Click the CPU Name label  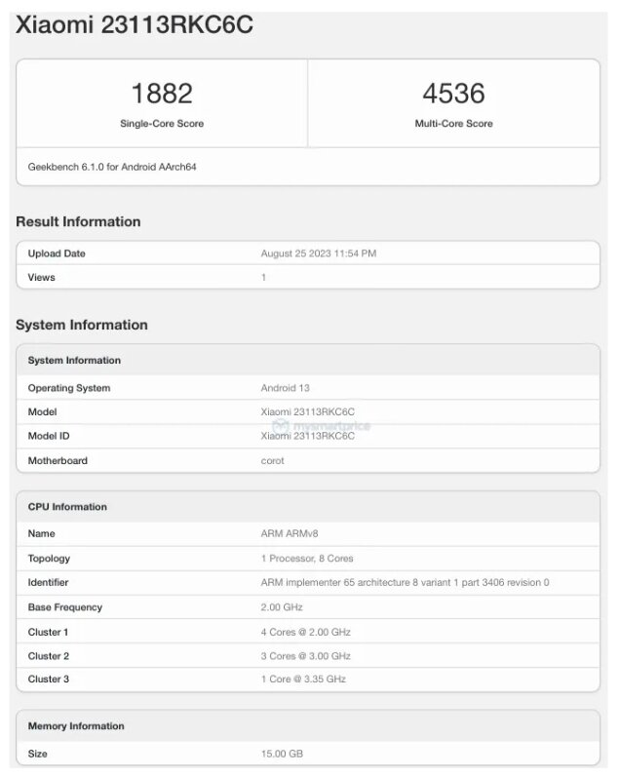(41, 533)
